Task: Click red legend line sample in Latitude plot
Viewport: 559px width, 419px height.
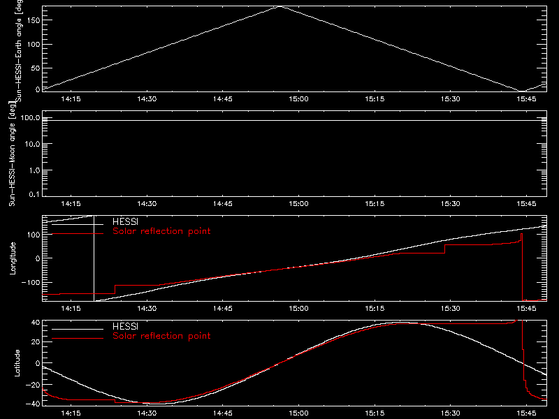Action: 78,339
